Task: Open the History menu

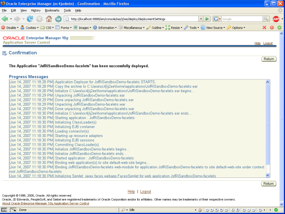Action: pos(36,10)
